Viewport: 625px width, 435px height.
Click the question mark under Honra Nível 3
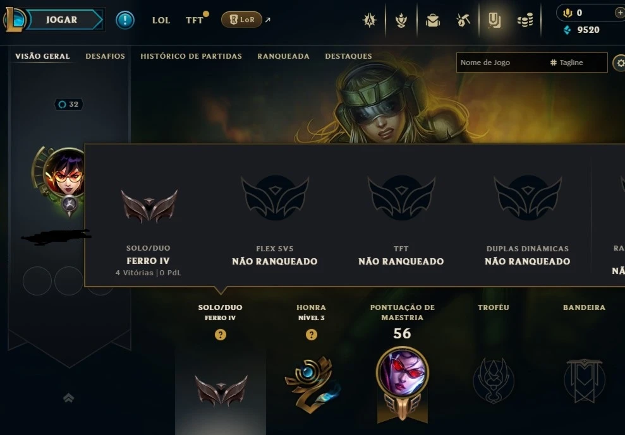312,335
